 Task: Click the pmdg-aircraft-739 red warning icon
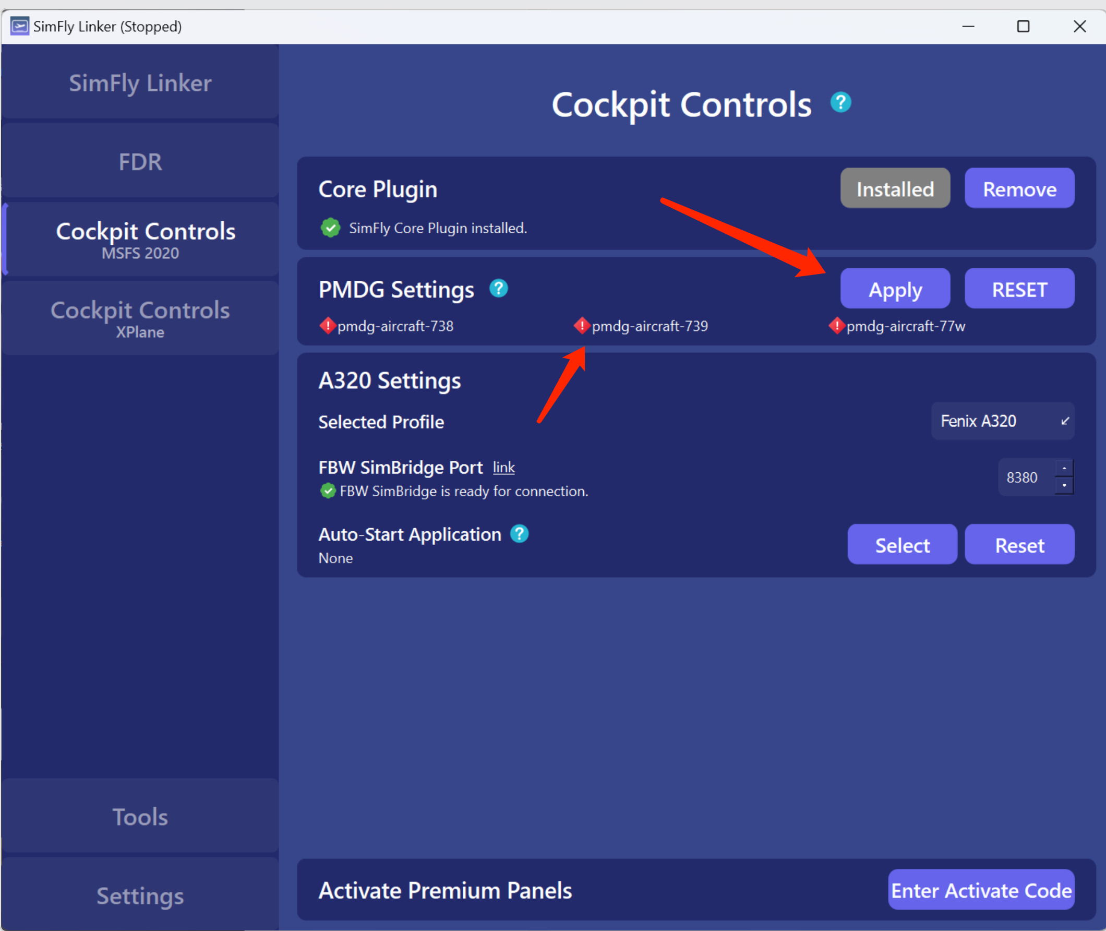coord(582,326)
